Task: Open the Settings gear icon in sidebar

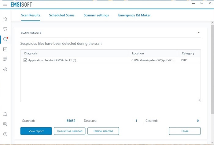Action: [5, 69]
